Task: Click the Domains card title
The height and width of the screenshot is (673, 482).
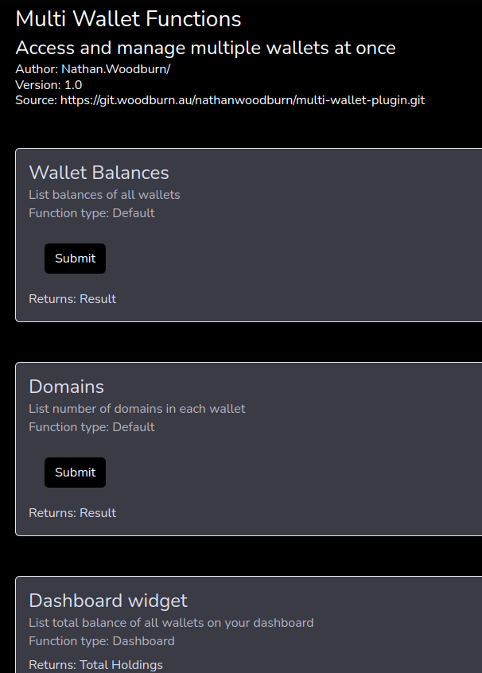Action: [x=66, y=387]
